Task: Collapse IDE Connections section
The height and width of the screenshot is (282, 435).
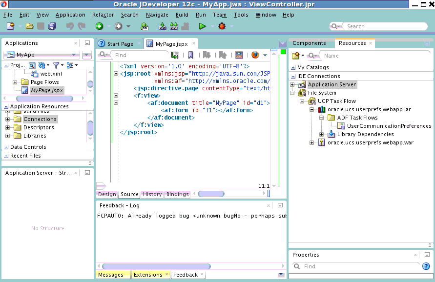Action: 293,76
